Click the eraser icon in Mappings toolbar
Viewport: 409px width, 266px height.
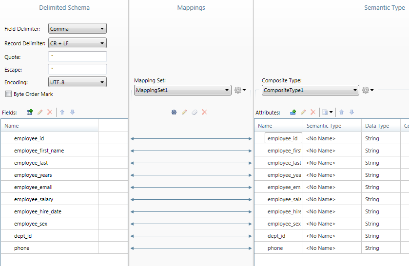(195, 112)
